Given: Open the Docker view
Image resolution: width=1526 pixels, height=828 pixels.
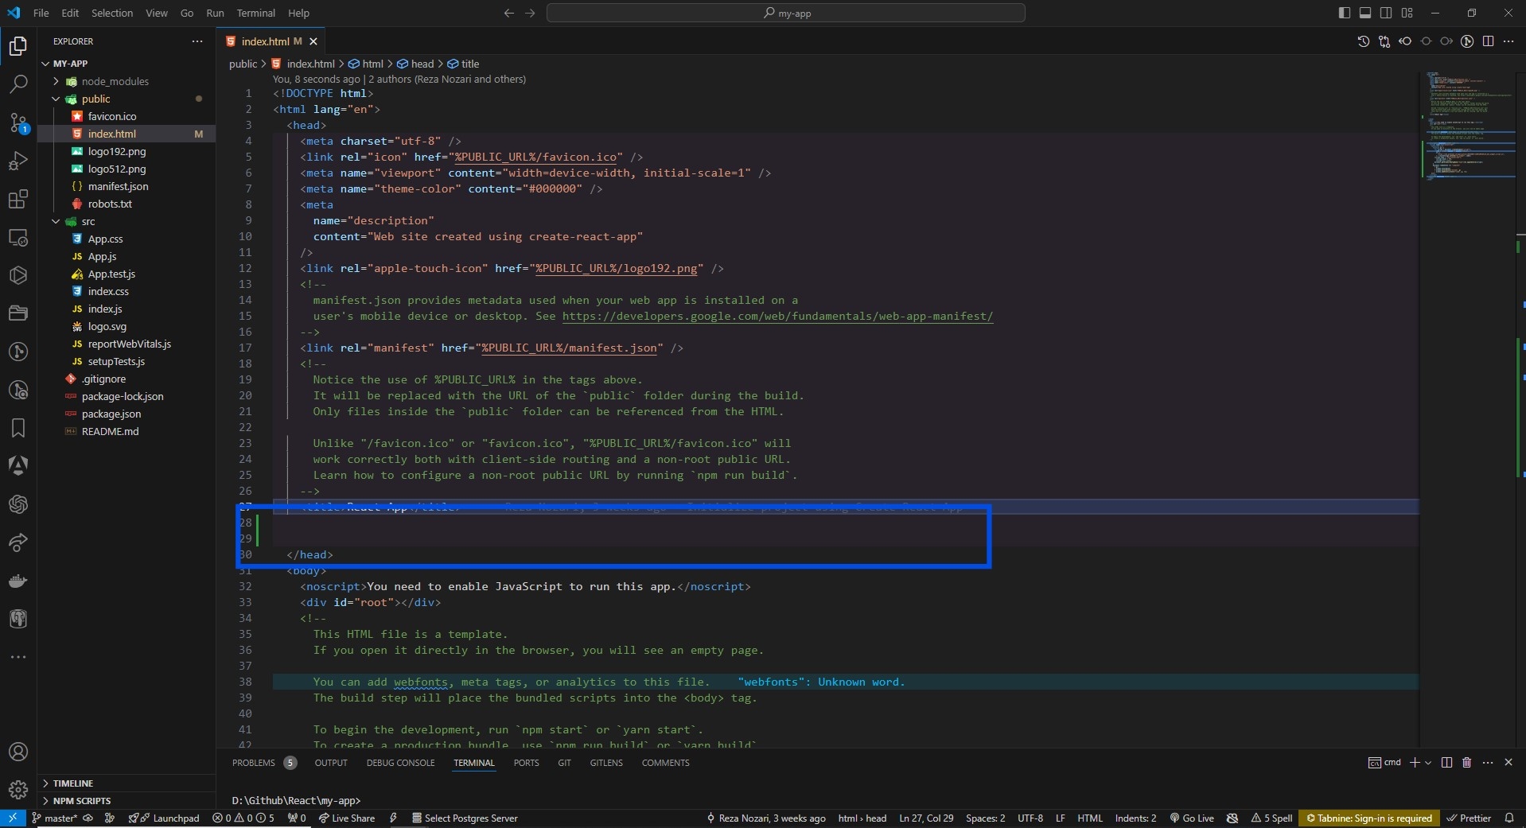Looking at the screenshot, I should coord(18,581).
